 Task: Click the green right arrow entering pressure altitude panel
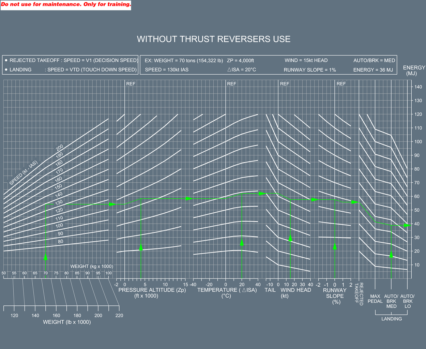click(x=112, y=204)
